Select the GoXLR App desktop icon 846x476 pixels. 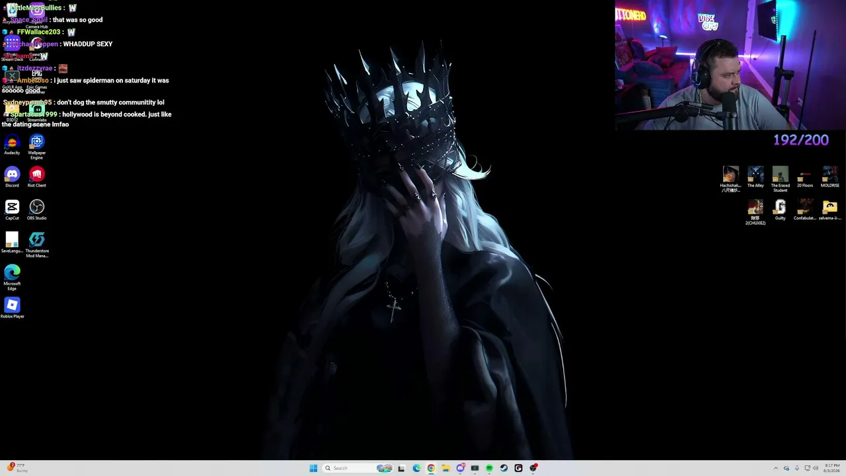point(12,79)
